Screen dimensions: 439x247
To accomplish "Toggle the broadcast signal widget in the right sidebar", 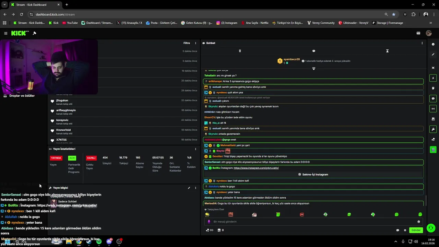I will [433, 109].
